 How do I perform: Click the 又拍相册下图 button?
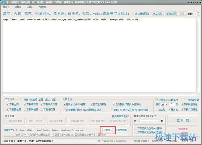click(98, 121)
